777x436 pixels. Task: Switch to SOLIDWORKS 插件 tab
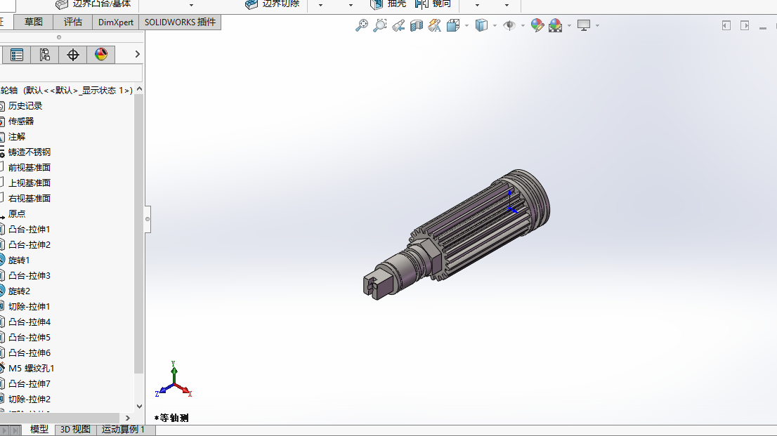tap(180, 22)
